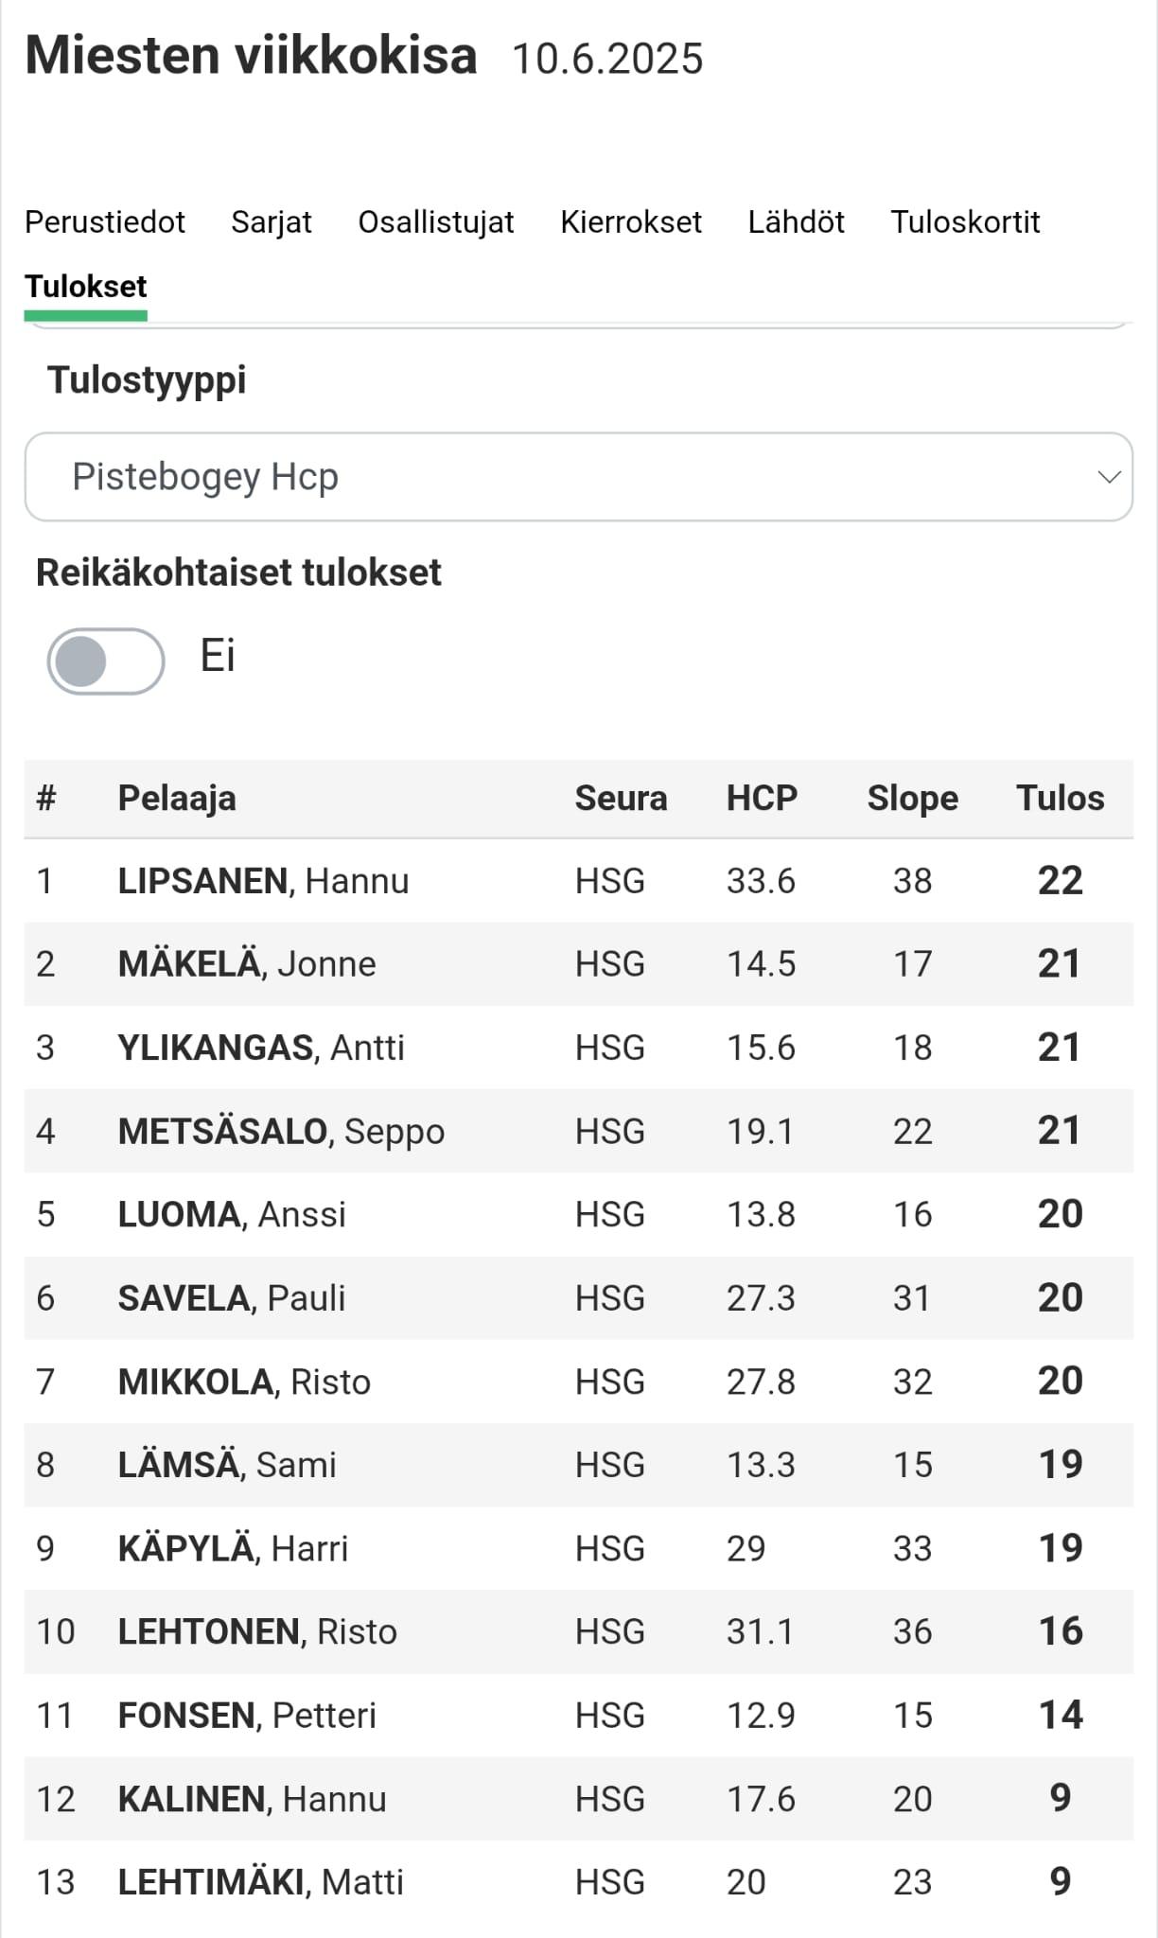
Task: Select player LEHTIMÄKI, Matti
Action: [x=260, y=1882]
